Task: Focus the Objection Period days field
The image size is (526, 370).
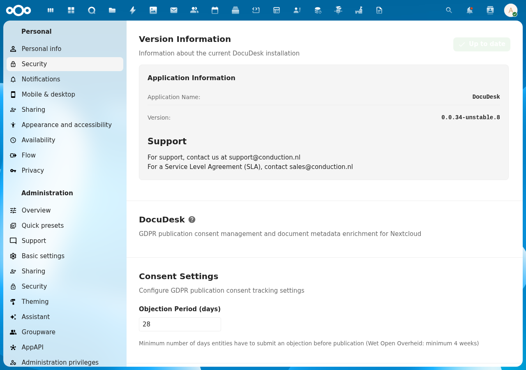Action: [x=180, y=324]
